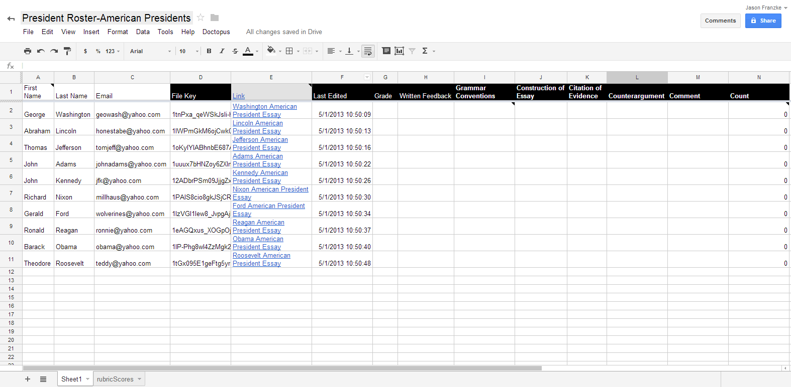Toggle bold formatting
This screenshot has width=791, height=387.
pos(209,51)
